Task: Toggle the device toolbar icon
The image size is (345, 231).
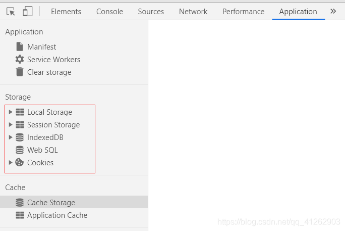Action: [x=28, y=11]
